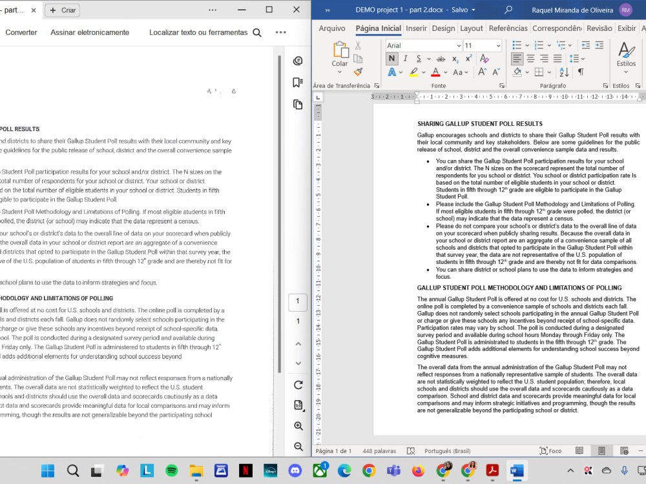This screenshot has height=484, width=646.
Task: Open the borders dropdown arrow
Action: [x=549, y=72]
